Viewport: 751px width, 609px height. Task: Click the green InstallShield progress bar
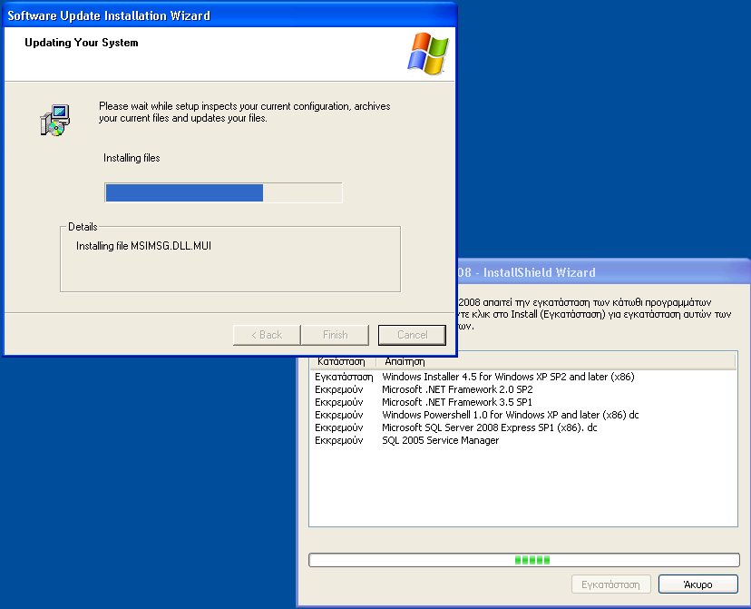pyautogui.click(x=524, y=560)
